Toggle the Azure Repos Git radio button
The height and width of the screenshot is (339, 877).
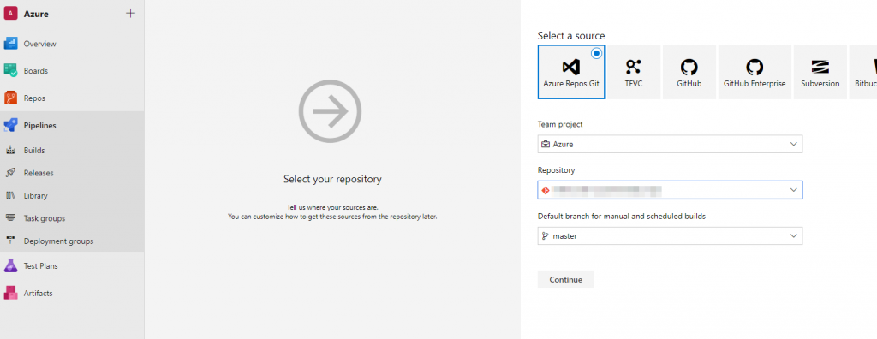pyautogui.click(x=596, y=54)
